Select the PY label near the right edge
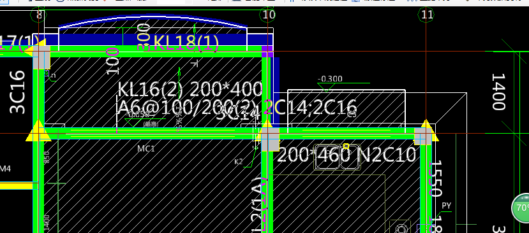Image resolution: width=529 pixels, height=233 pixels. [446, 206]
